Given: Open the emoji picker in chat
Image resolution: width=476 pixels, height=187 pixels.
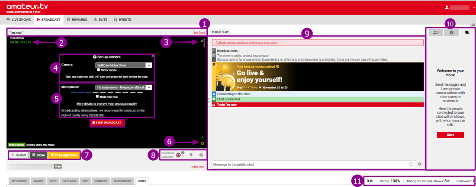Looking at the screenshot, I should pos(411,164).
